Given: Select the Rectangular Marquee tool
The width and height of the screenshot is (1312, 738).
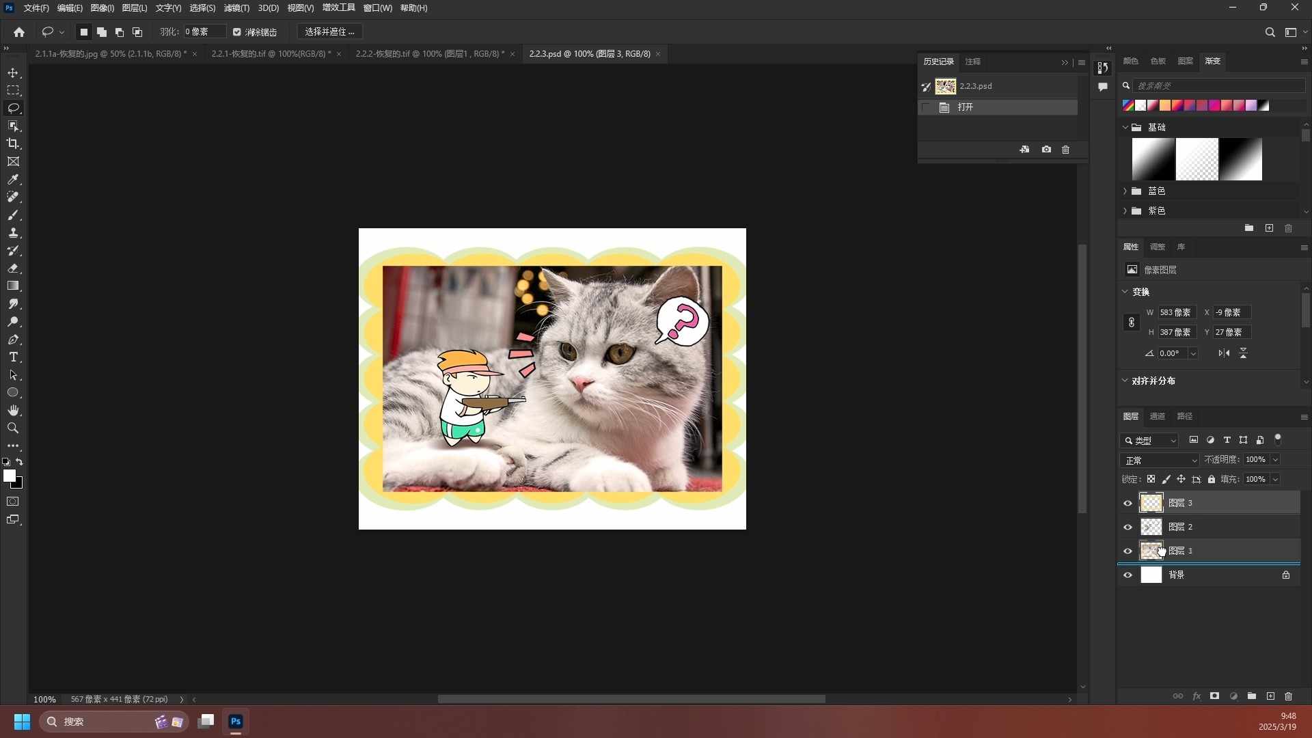Looking at the screenshot, I should point(13,90).
